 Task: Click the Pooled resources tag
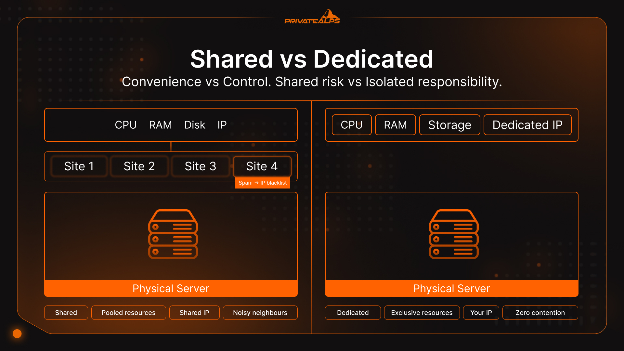click(128, 313)
